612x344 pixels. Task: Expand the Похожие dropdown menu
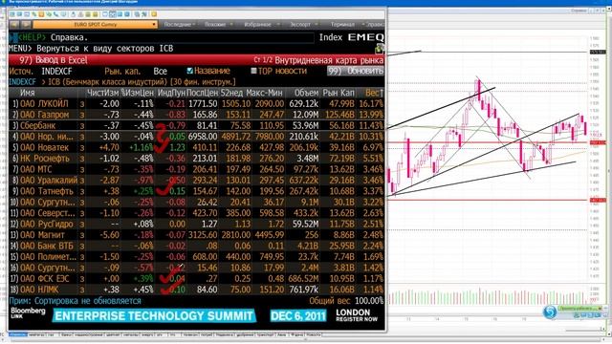coord(219,25)
